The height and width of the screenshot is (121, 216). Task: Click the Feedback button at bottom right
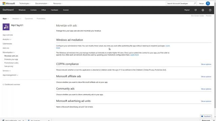point(206,116)
